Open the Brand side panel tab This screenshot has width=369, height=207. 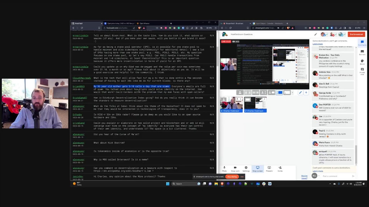click(362, 62)
